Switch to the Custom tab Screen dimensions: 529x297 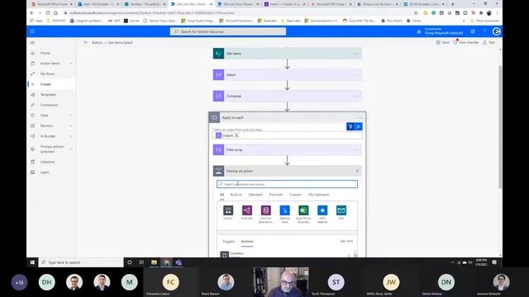(296, 195)
